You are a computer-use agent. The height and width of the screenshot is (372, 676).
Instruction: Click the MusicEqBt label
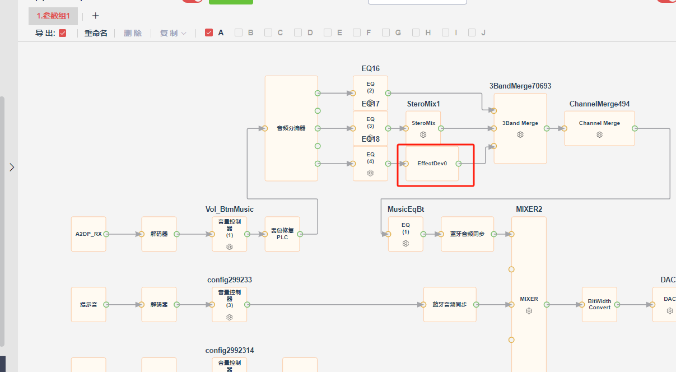[406, 210]
